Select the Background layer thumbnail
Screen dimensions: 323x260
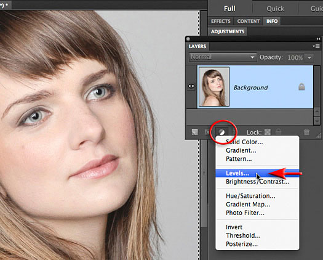coord(214,87)
